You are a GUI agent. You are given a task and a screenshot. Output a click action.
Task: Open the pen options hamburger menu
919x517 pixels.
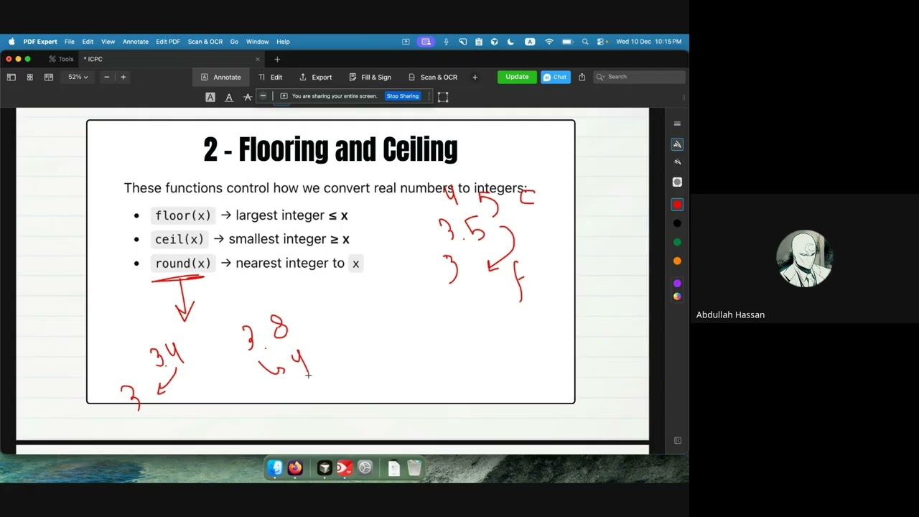677,124
